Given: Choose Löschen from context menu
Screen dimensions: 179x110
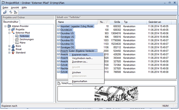Looking at the screenshot, I should click(x=86, y=72).
